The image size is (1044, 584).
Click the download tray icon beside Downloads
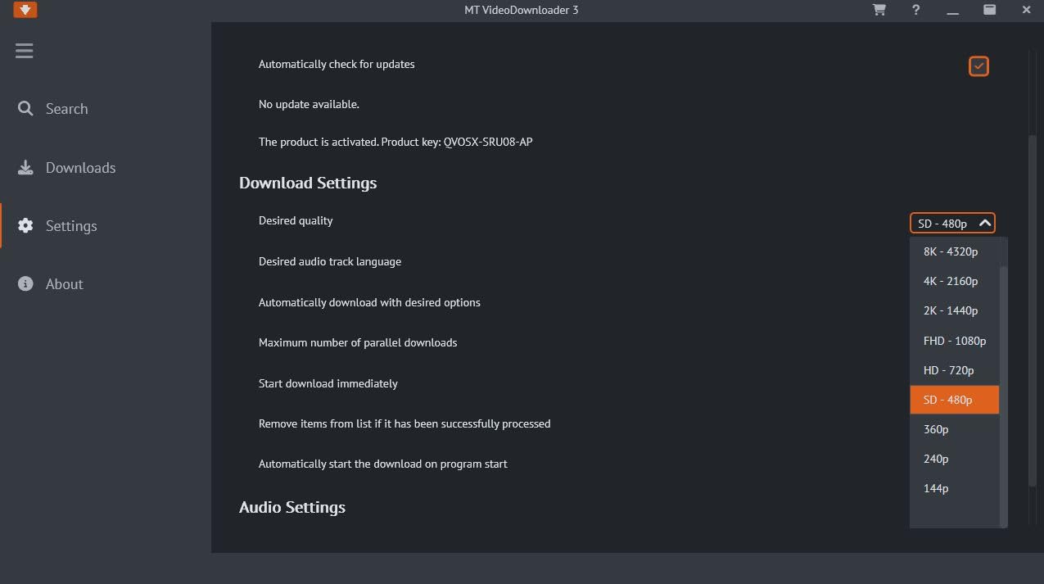point(25,167)
